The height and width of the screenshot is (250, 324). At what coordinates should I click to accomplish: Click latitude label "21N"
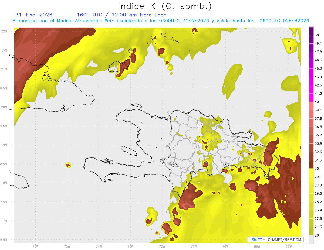click(4, 69)
